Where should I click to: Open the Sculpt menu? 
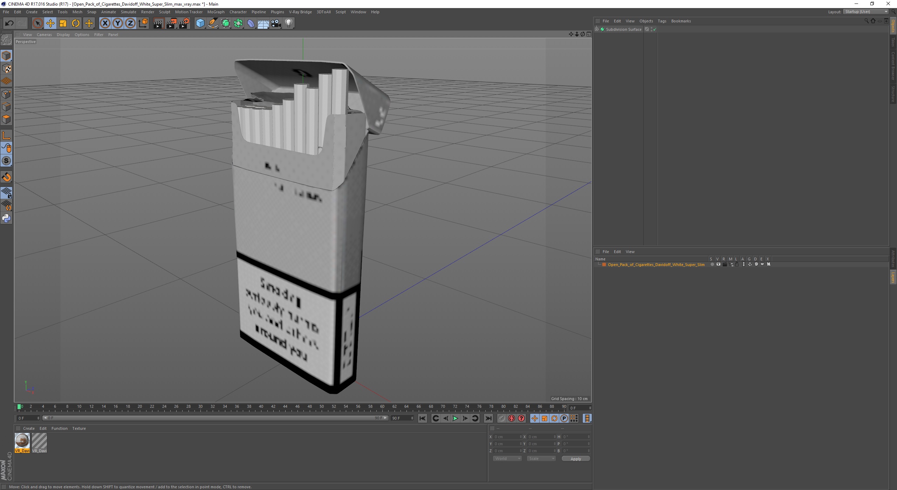pos(164,12)
